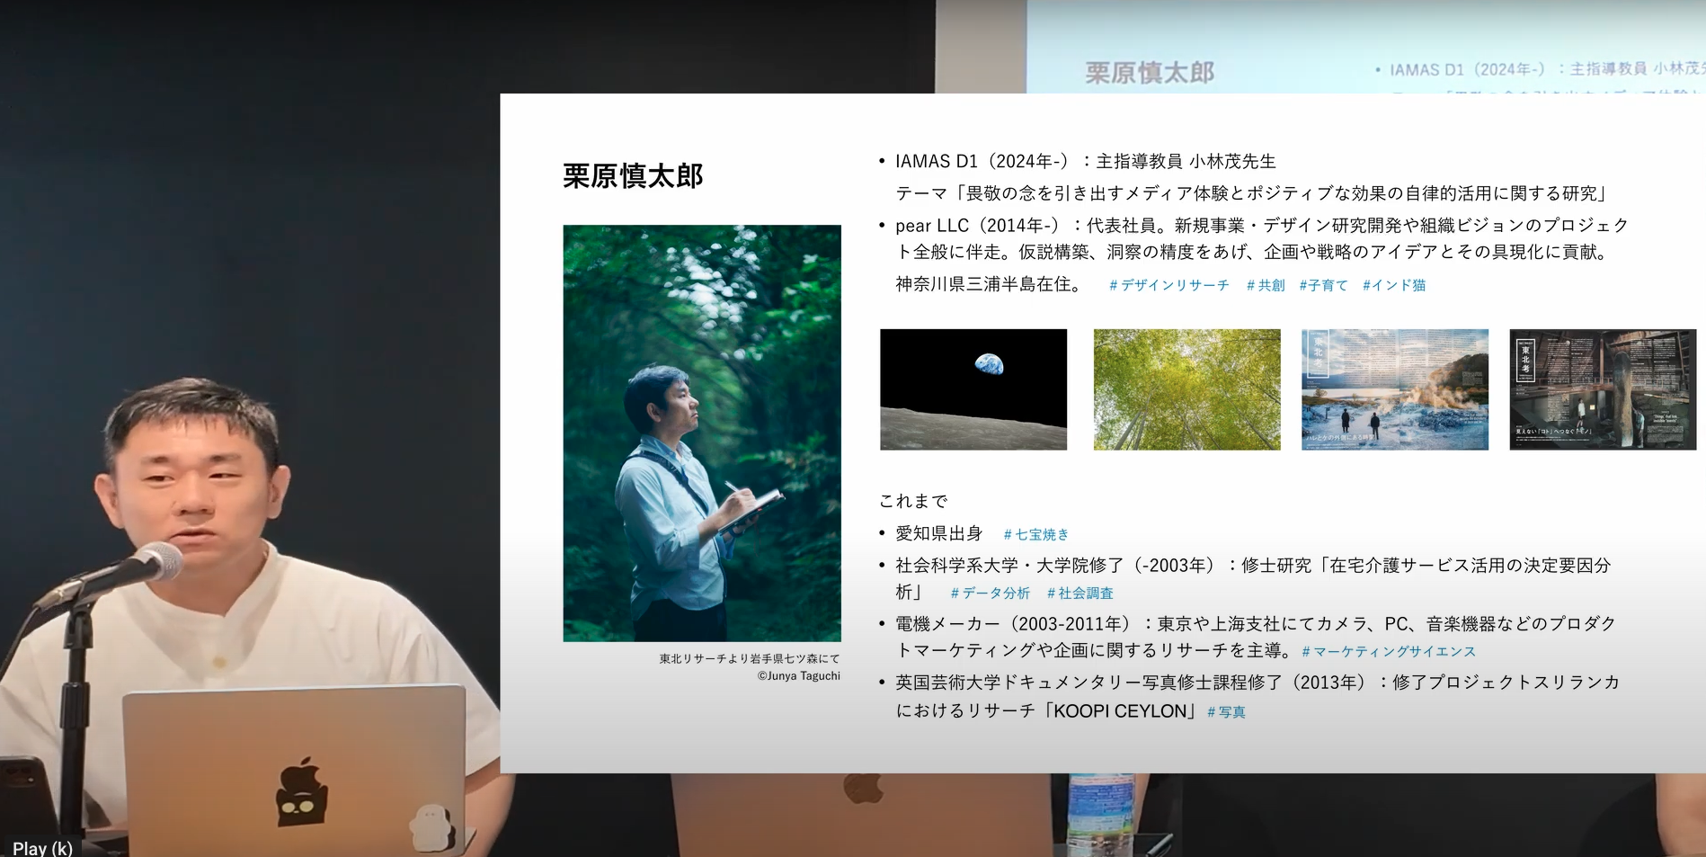Click the #写真 hashtag after KOOPI CEYLON
Viewport: 1706px width, 857px height.
tap(1226, 711)
